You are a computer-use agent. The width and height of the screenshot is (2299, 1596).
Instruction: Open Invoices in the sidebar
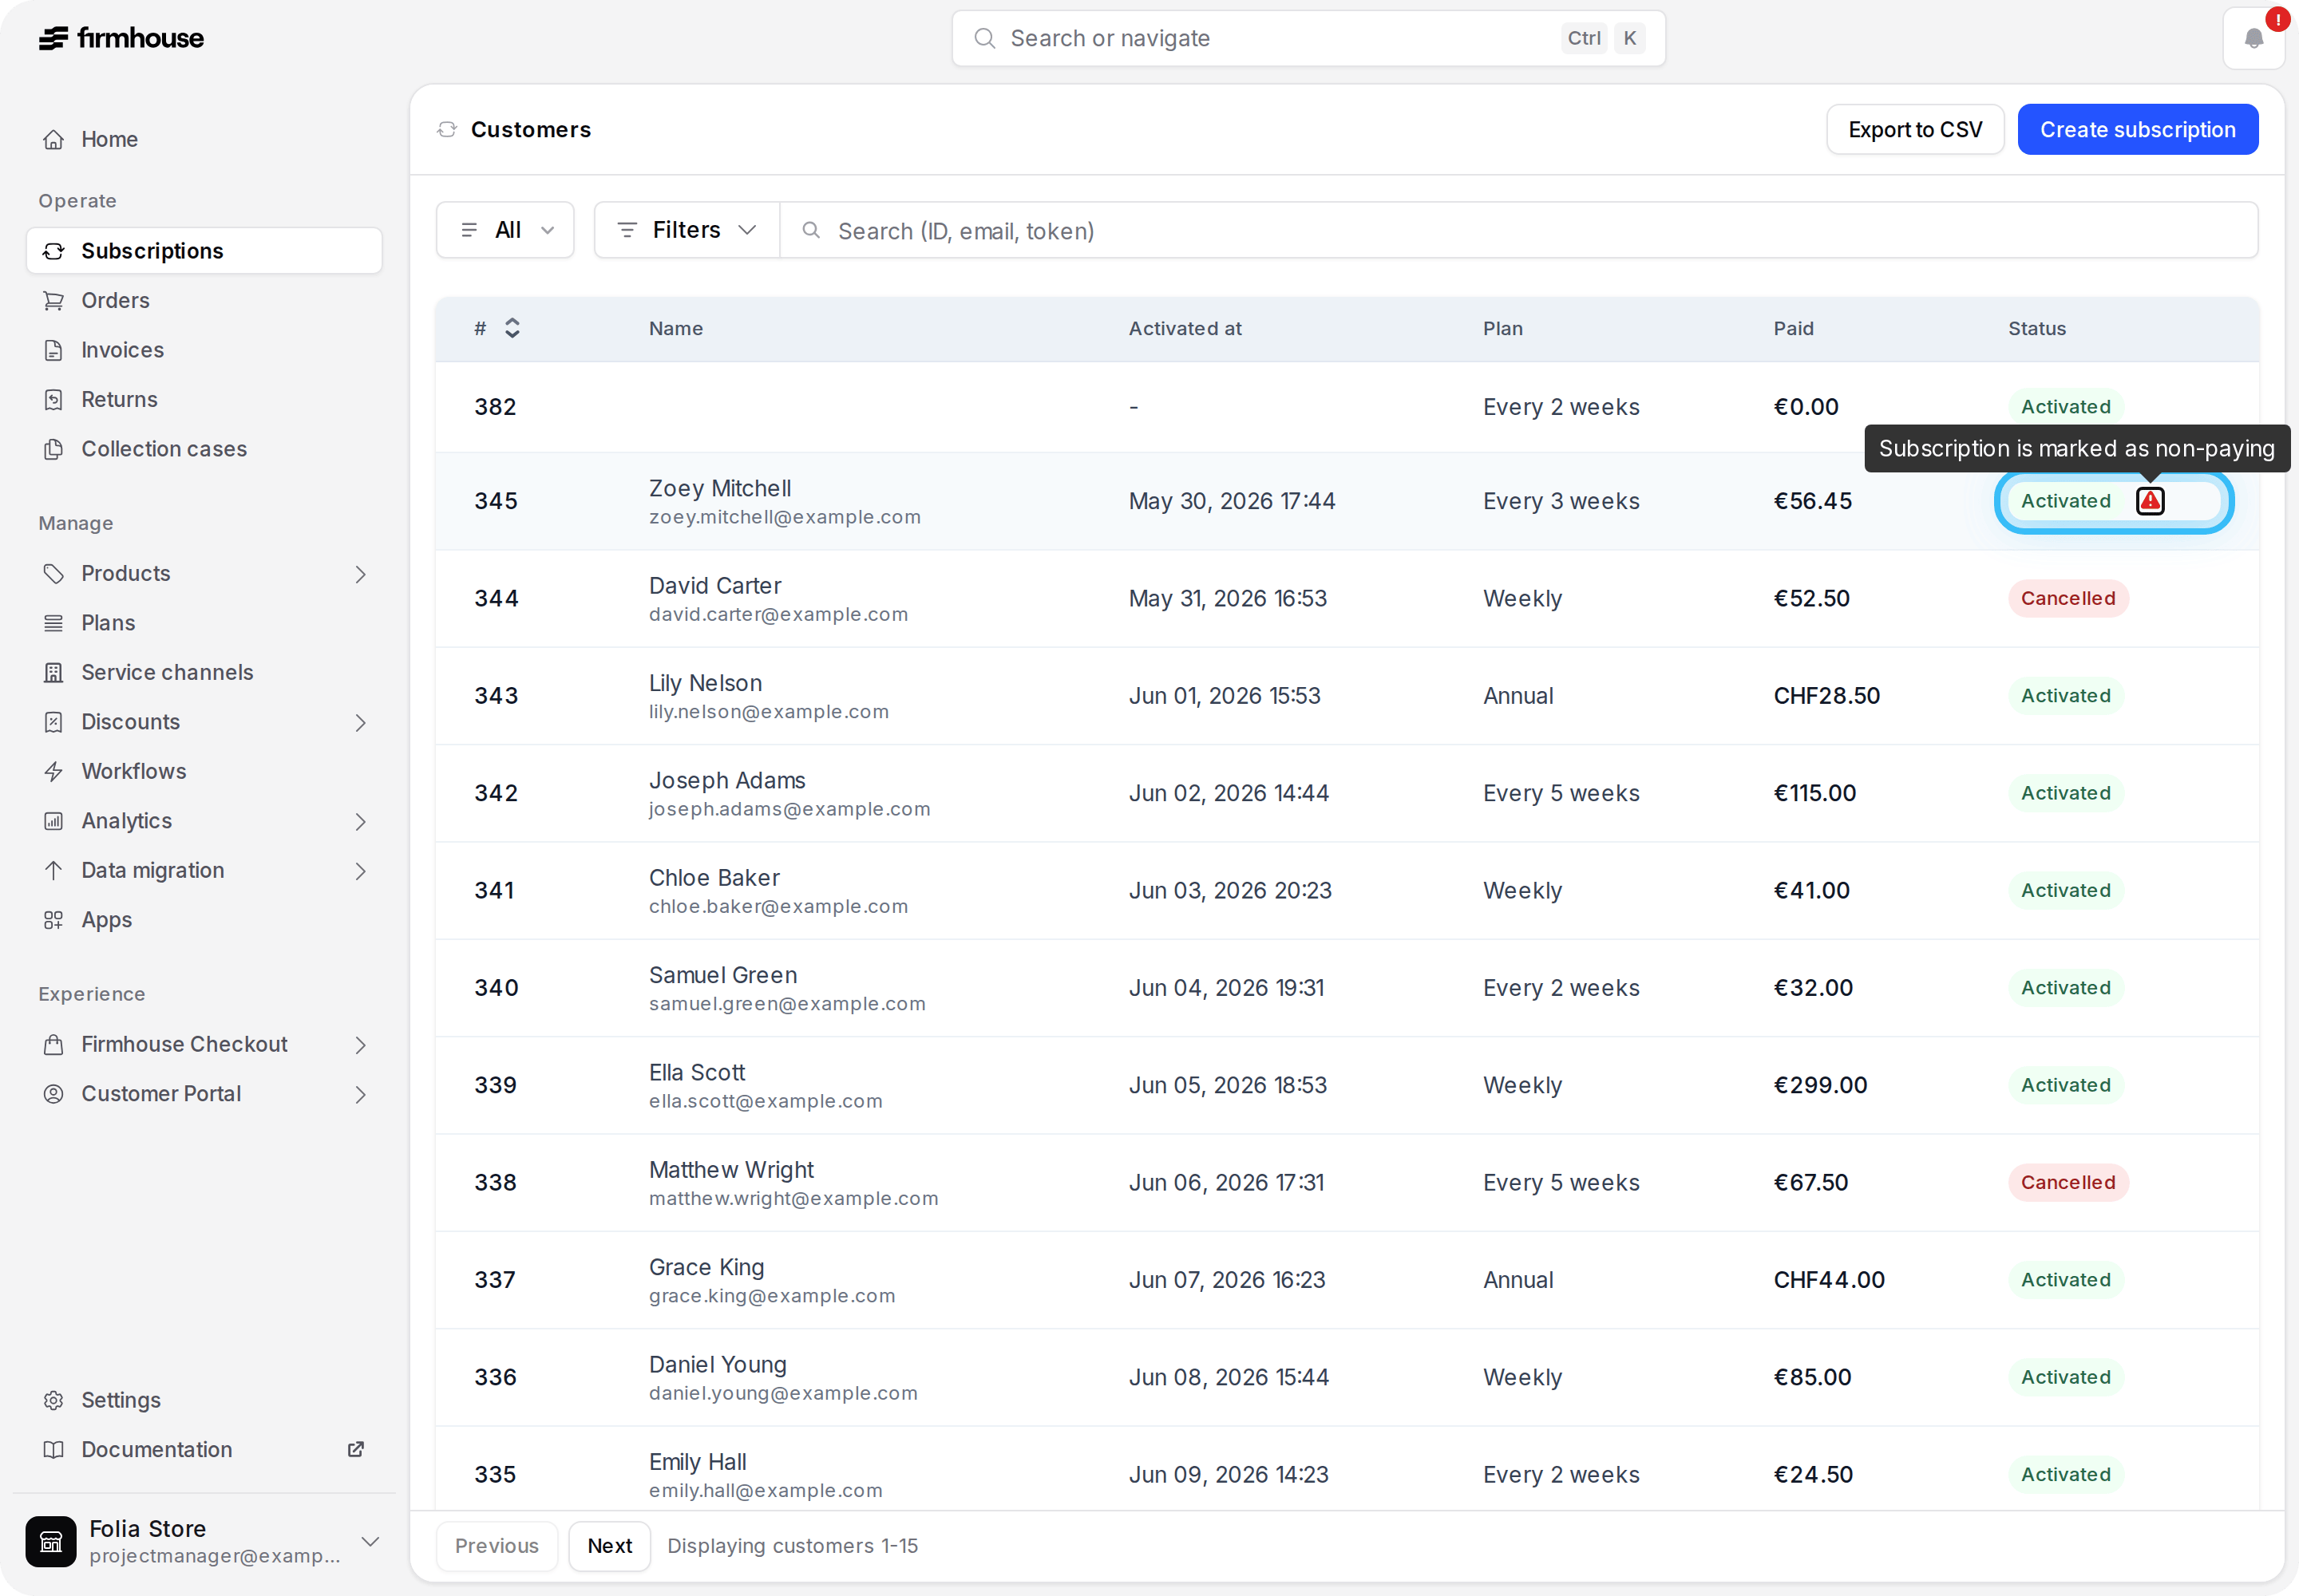[204, 350]
